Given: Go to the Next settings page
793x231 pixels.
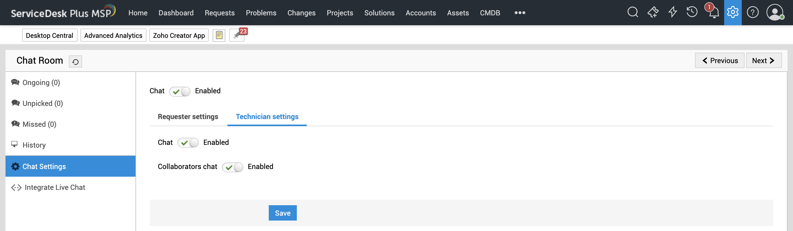Looking at the screenshot, I should 763,60.
